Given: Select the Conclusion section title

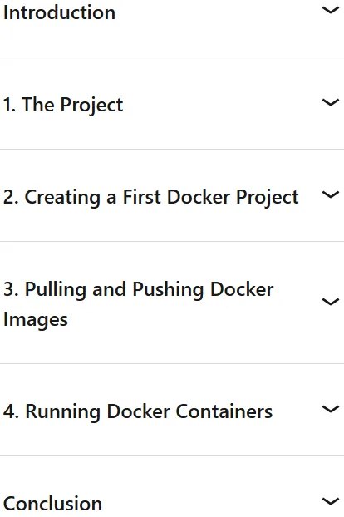Looking at the screenshot, I should pyautogui.click(x=52, y=504).
